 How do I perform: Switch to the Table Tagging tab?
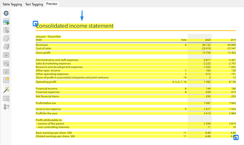click(x=12, y=4)
